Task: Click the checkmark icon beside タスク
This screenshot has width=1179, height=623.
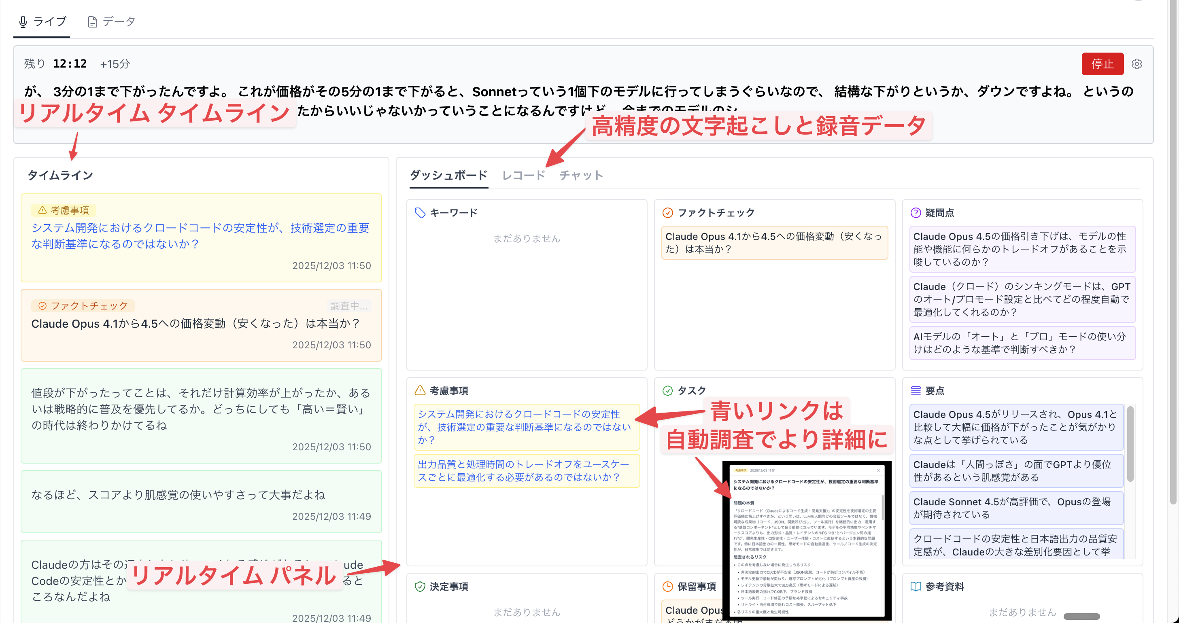Action: coord(668,391)
